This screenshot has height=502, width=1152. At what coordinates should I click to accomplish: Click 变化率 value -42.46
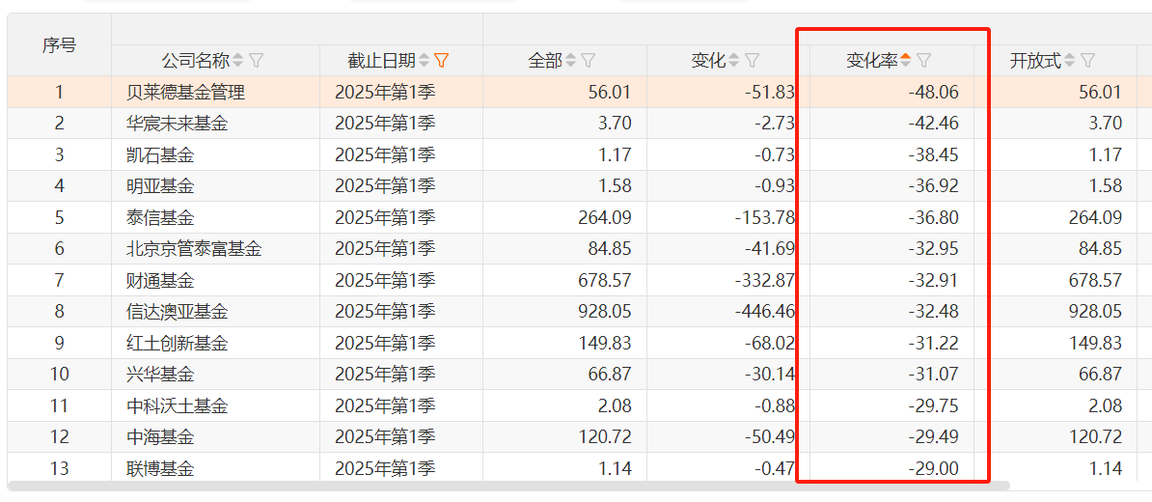click(x=933, y=124)
